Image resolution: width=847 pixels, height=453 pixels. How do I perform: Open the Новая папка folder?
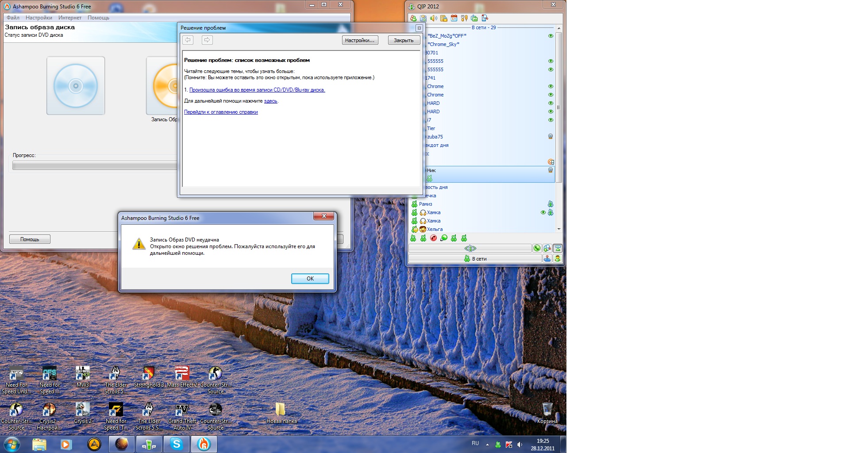coord(281,413)
